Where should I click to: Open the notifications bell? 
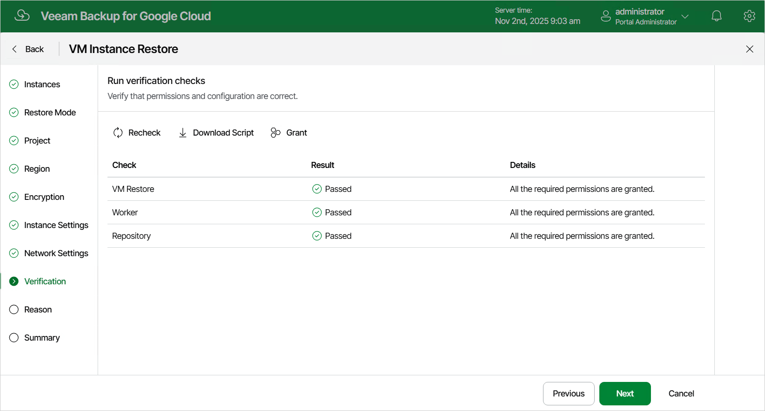[716, 16]
